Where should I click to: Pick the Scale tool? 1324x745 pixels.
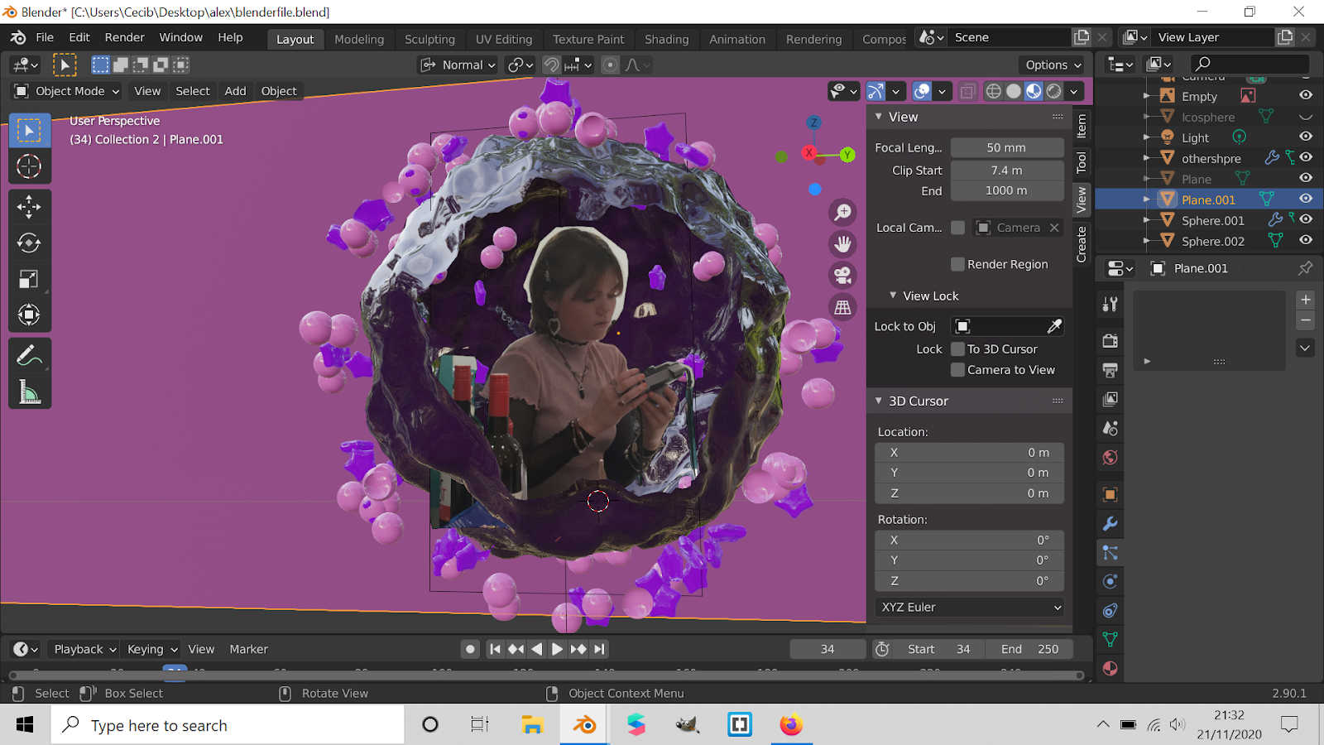point(29,279)
